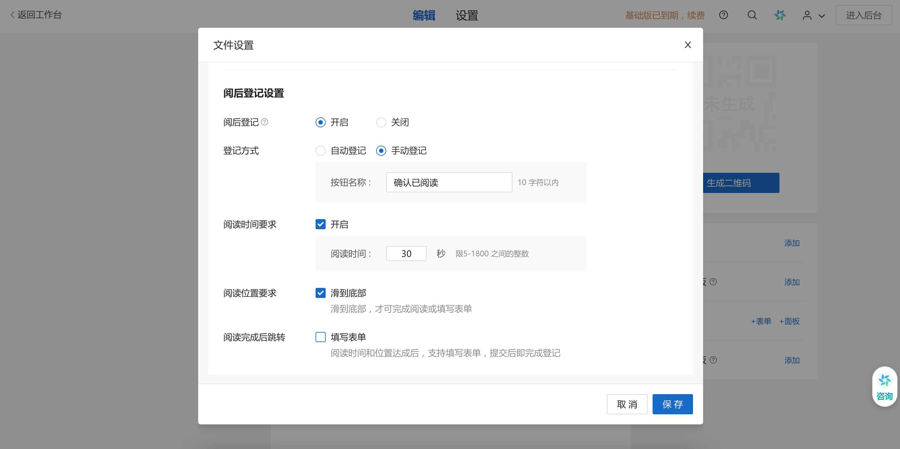Click the 取消 button
This screenshot has width=900, height=449.
pos(627,404)
